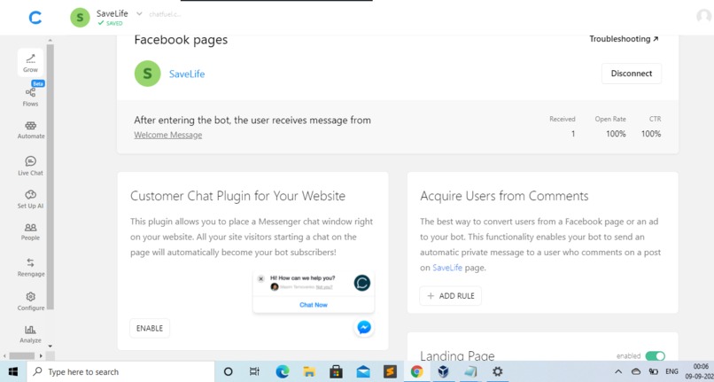Click the ENG language indicator
The height and width of the screenshot is (382, 714).
[x=671, y=371]
